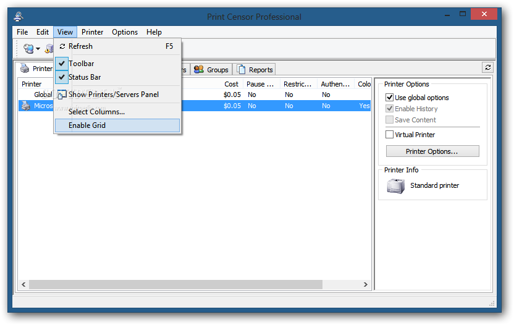This screenshot has width=514, height=325.
Task: Switch to the Reports tab
Action: point(255,70)
